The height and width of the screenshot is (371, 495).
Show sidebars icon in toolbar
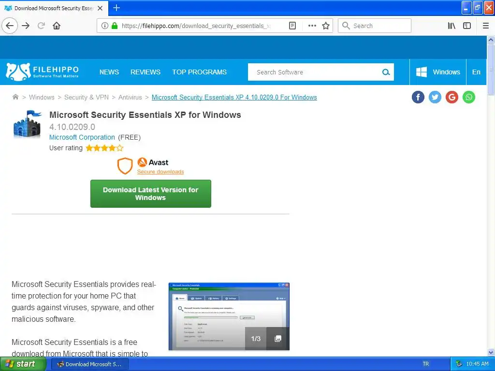pyautogui.click(x=467, y=26)
